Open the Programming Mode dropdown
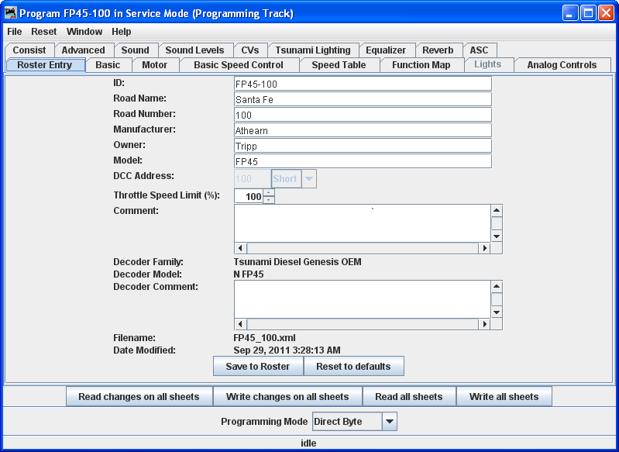619x452 pixels. (x=390, y=422)
